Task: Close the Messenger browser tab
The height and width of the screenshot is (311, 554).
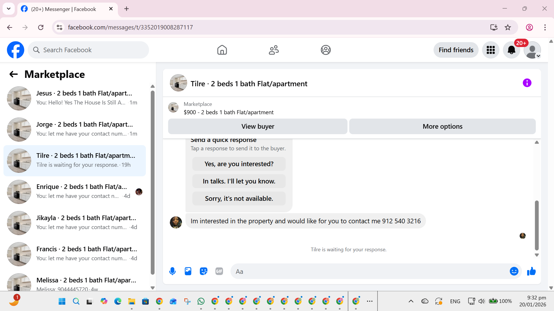Action: click(x=111, y=9)
